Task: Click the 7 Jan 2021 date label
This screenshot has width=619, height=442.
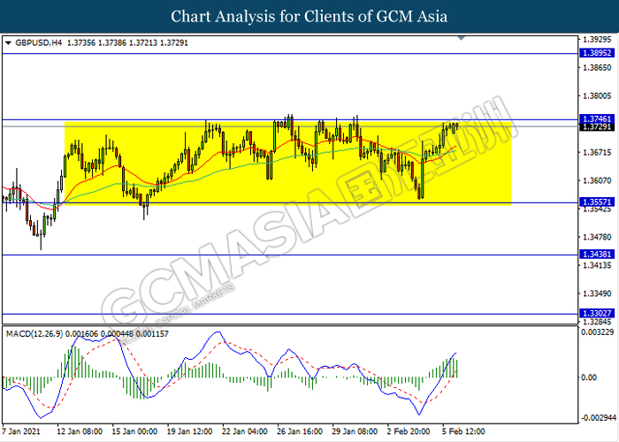Action: (x=21, y=431)
